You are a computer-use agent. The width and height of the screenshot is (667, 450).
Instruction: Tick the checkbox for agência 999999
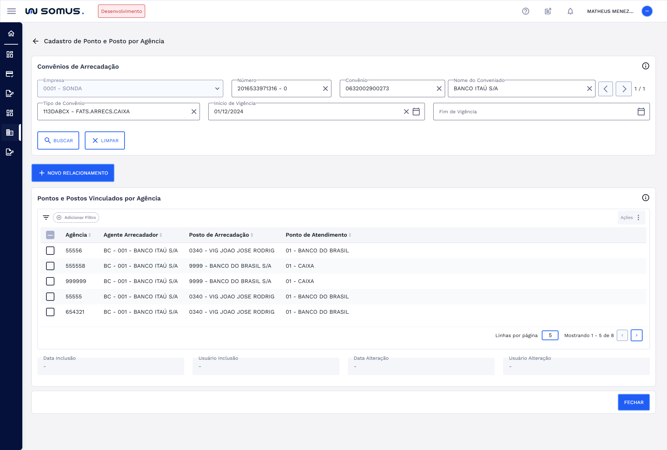(x=50, y=281)
